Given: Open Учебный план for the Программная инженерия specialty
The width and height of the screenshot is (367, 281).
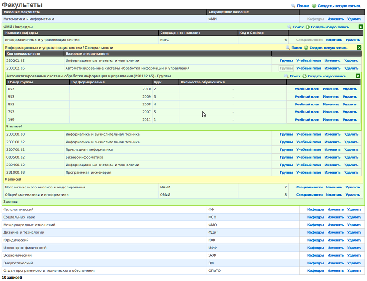Looking at the screenshot, I should click(x=308, y=172).
